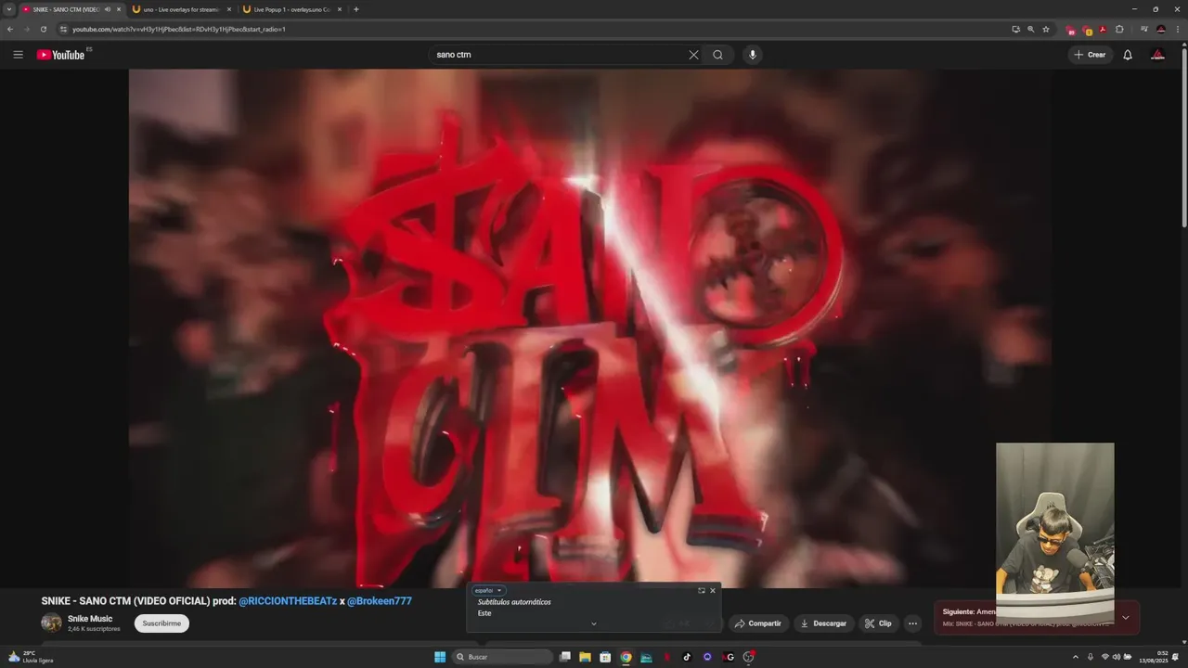1188x668 pixels.
Task: Expand the captions popup chevron
Action: coord(593,623)
